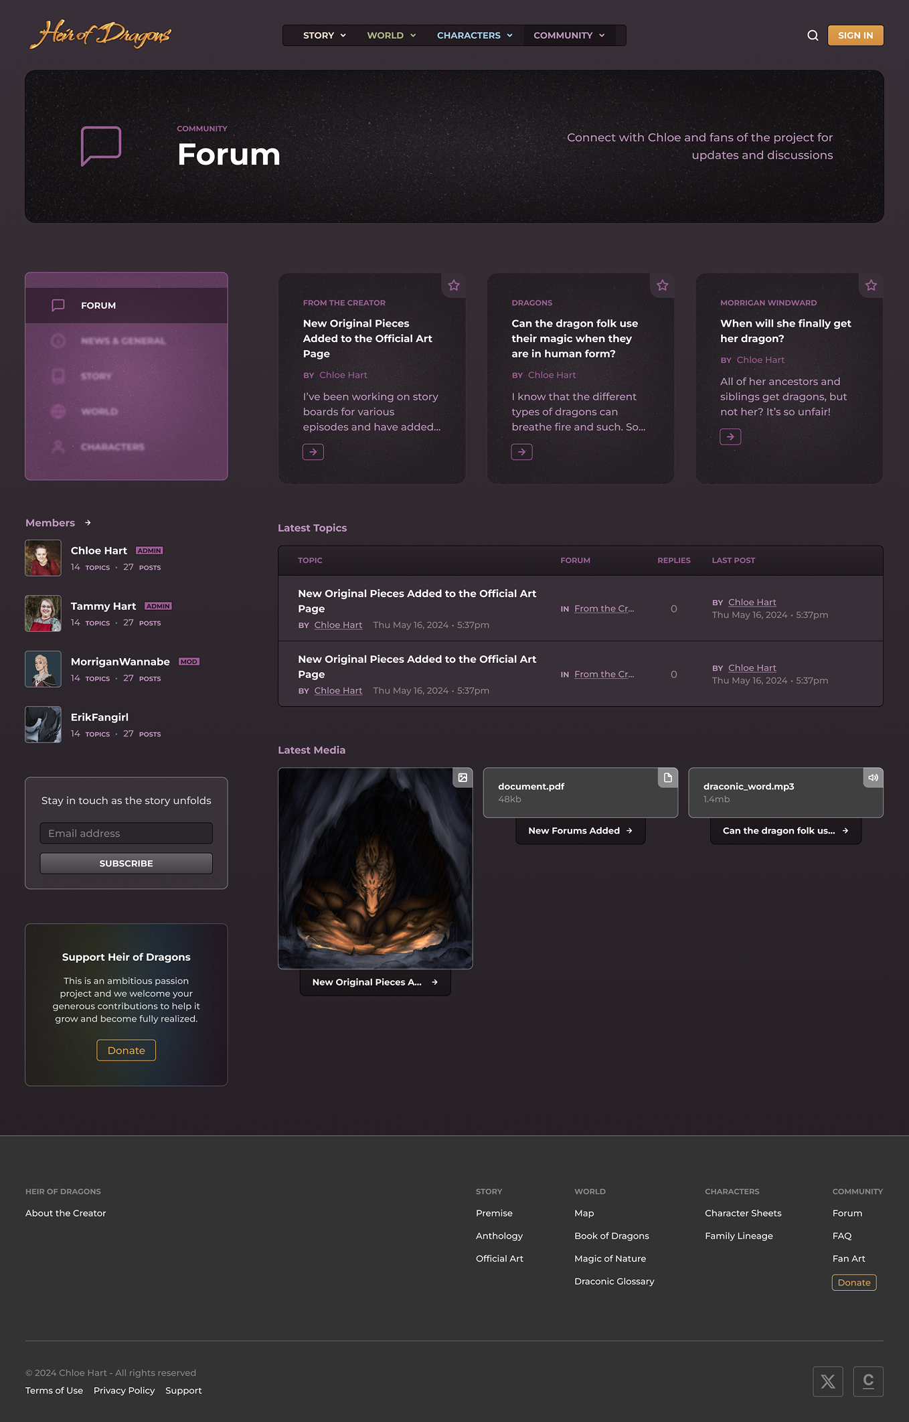
Task: Open arrow button on Morrigan Windward card
Action: pos(730,437)
